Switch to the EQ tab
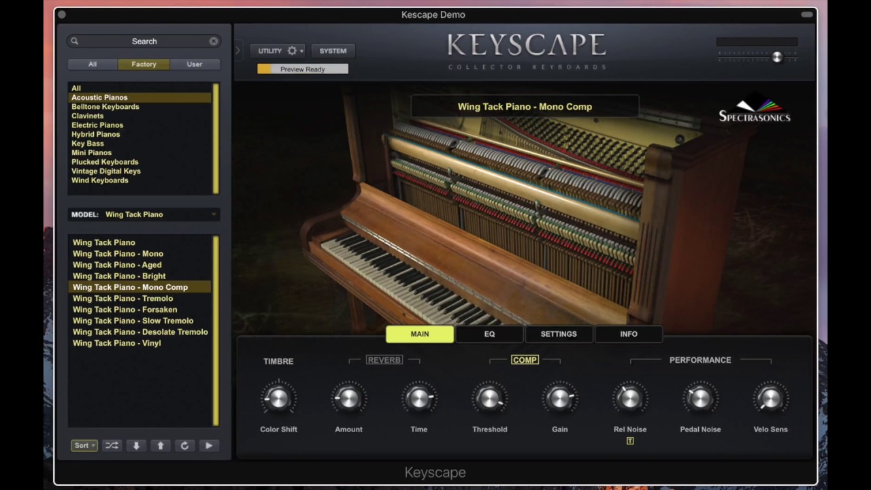The height and width of the screenshot is (490, 871). [489, 334]
